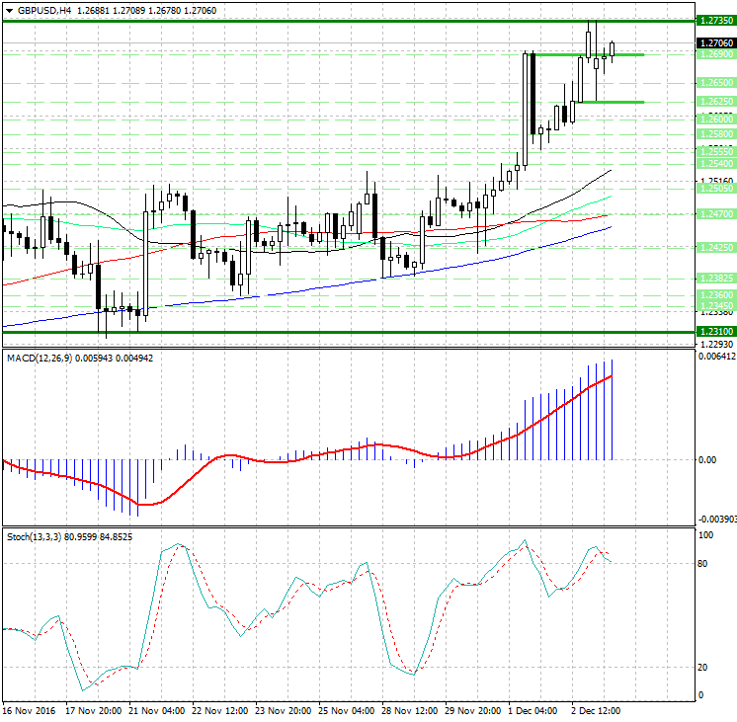Click the Stochastic 20 level label
The height and width of the screenshot is (722, 737).
[x=705, y=668]
